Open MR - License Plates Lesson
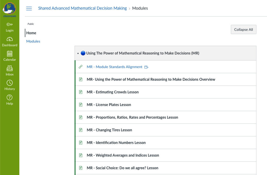Image resolution: width=267 pixels, height=175 pixels. tap(109, 105)
